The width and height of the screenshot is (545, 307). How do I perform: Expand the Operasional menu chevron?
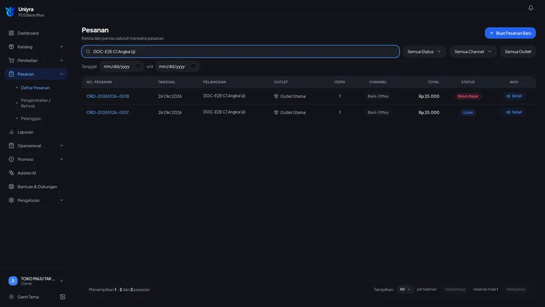point(61,146)
